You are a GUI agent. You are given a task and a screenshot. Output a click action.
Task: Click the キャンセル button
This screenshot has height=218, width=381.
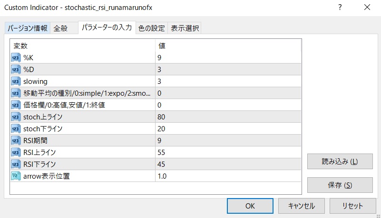point(302,206)
